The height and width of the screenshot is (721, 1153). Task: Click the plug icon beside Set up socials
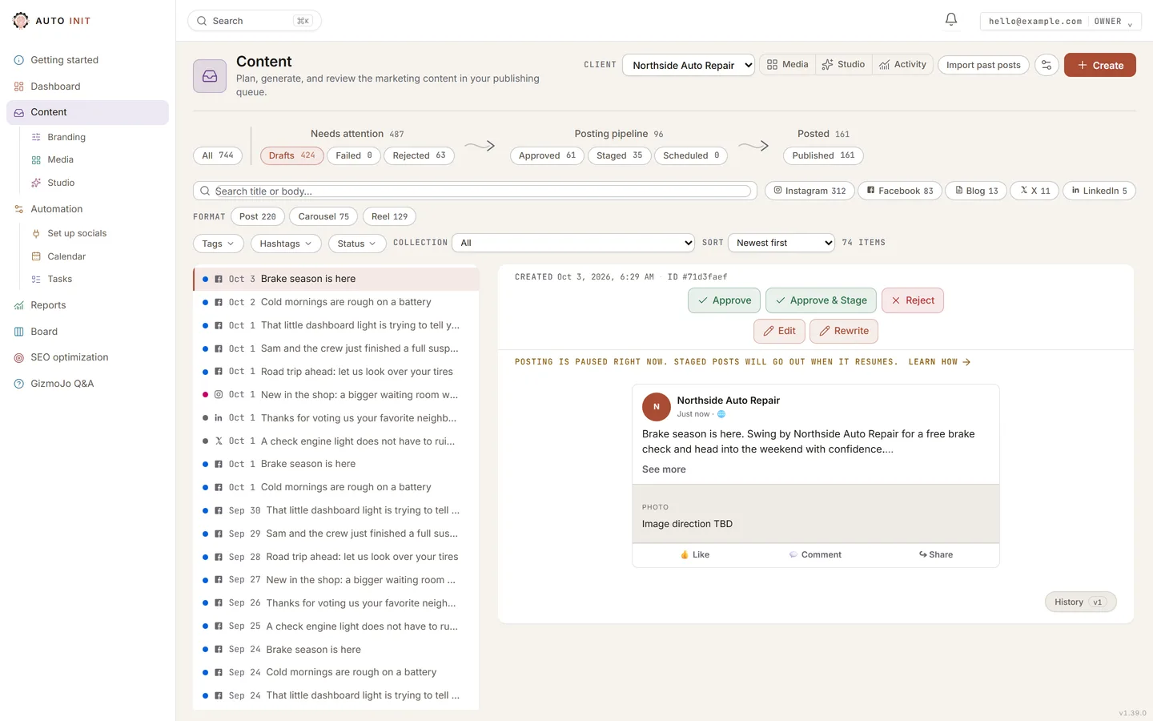36,234
